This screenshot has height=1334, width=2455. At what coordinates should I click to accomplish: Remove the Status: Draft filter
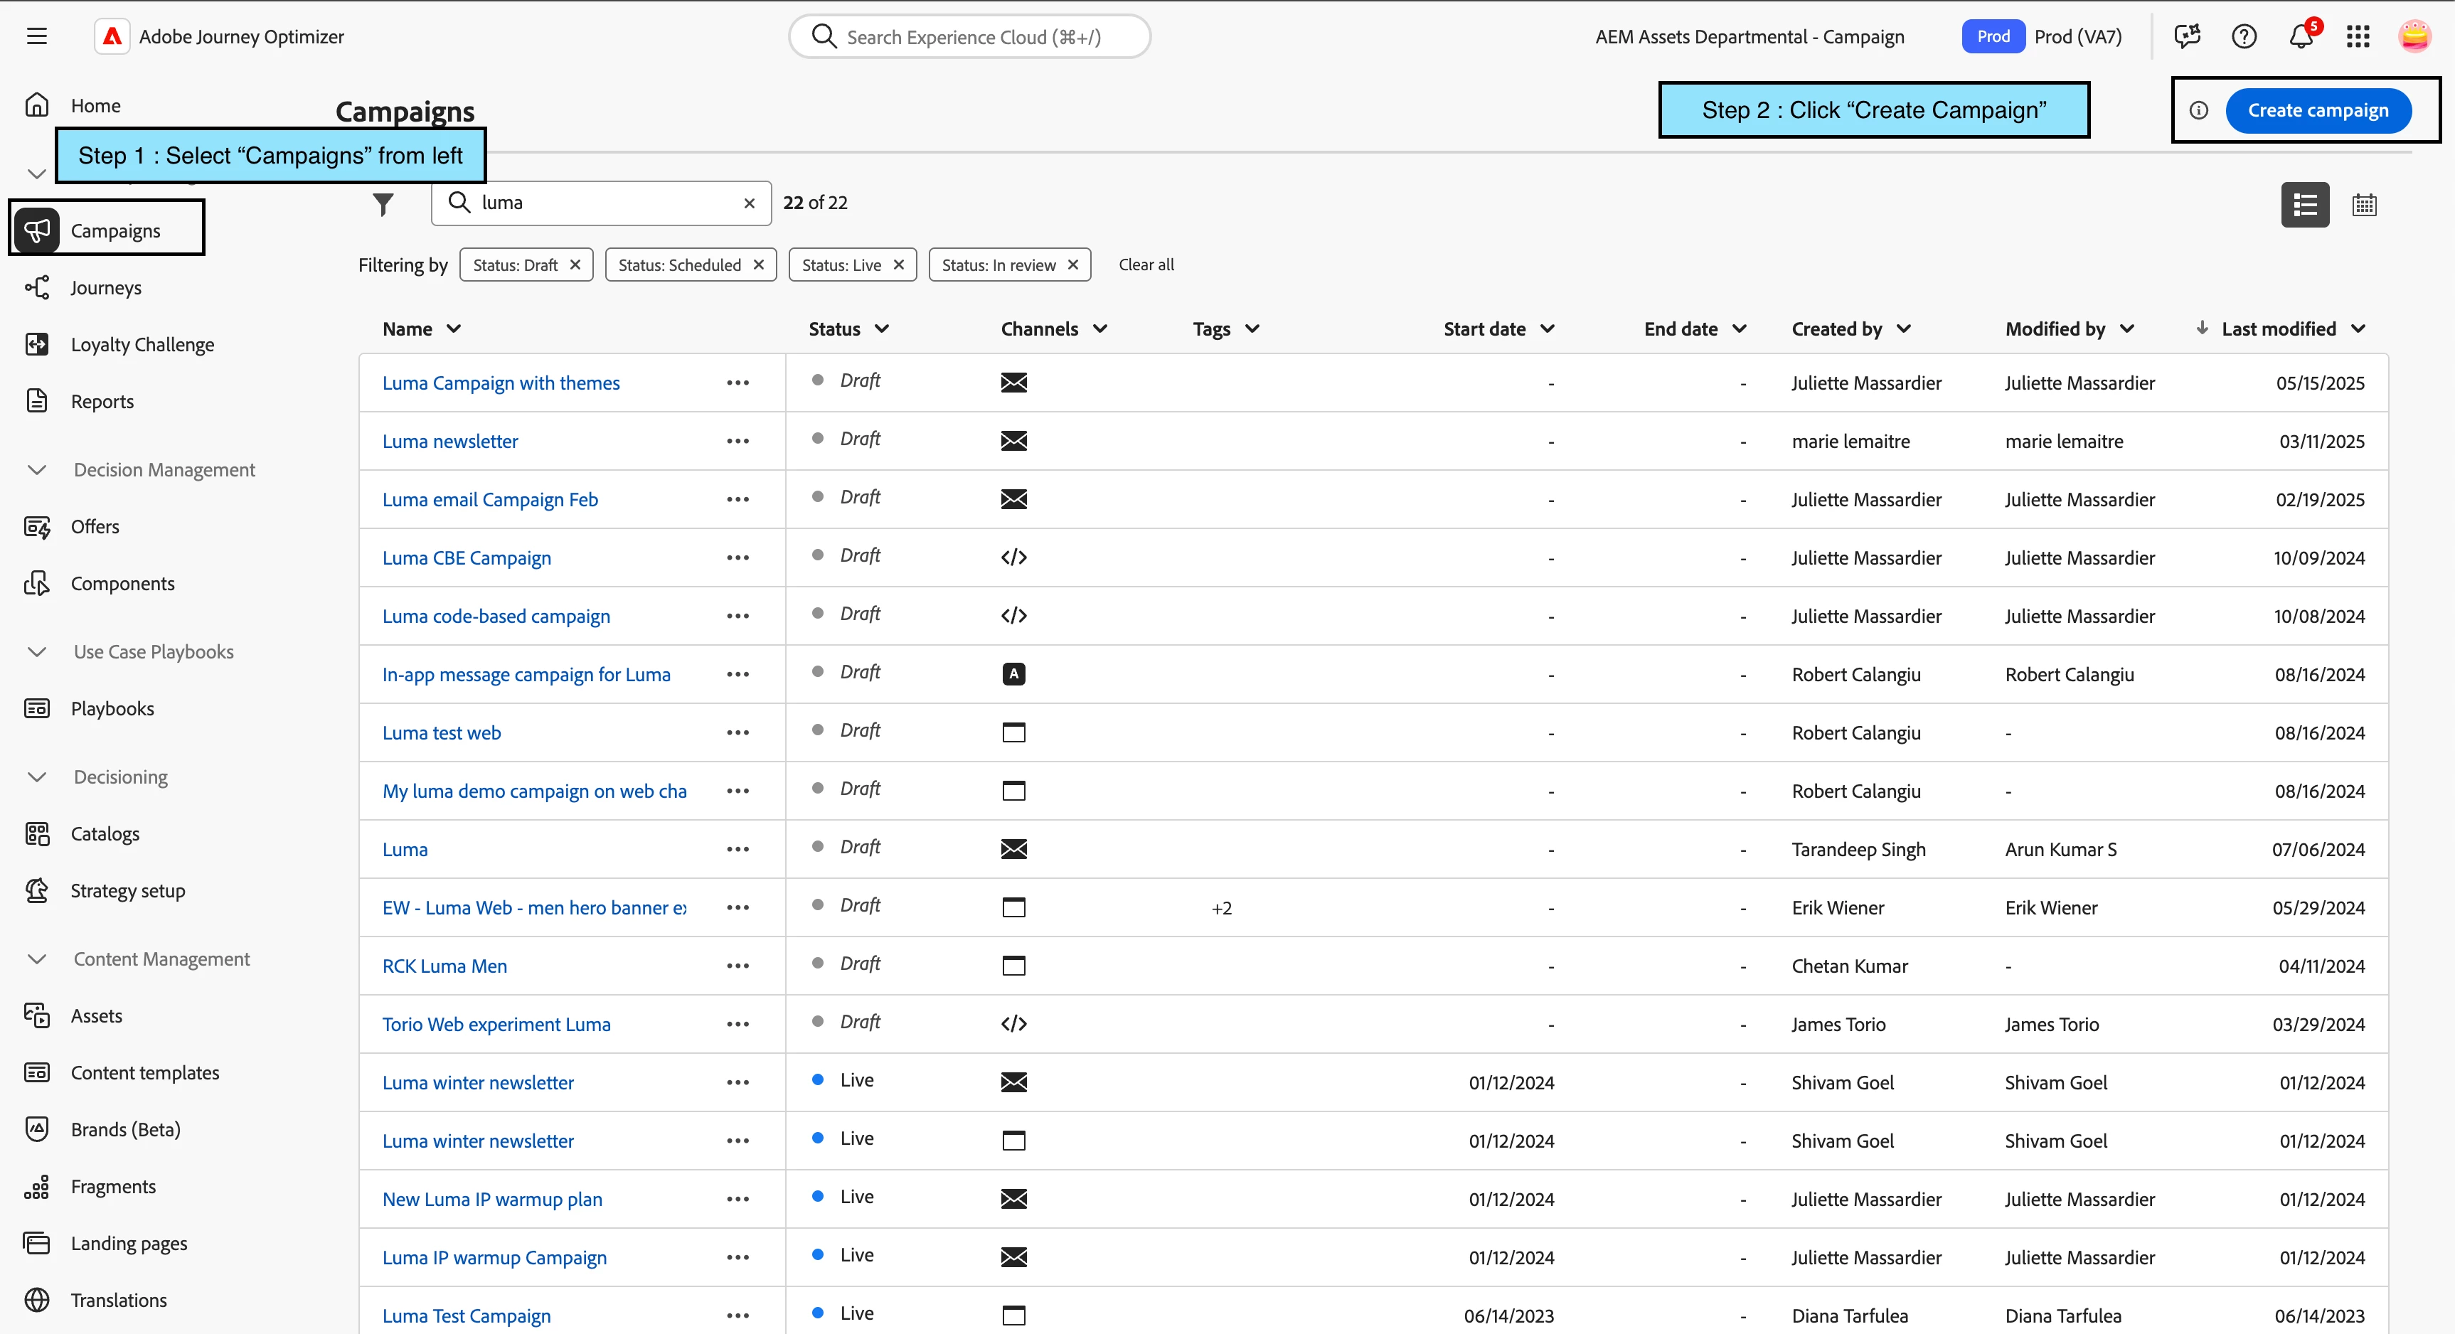coord(575,265)
